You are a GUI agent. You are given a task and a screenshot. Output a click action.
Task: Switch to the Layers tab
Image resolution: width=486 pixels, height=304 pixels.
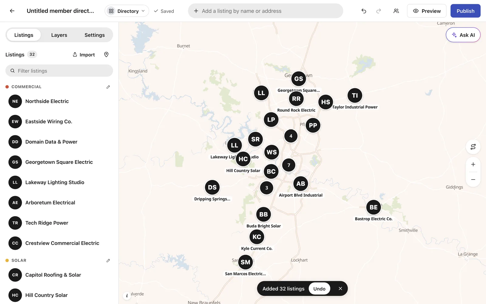pyautogui.click(x=59, y=35)
